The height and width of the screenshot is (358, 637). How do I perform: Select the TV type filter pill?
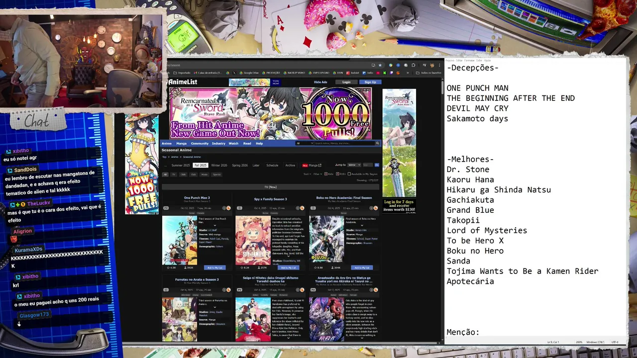tap(174, 175)
